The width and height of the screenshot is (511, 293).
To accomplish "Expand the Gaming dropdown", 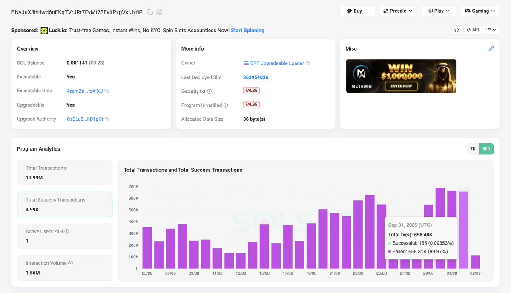I will coord(480,11).
